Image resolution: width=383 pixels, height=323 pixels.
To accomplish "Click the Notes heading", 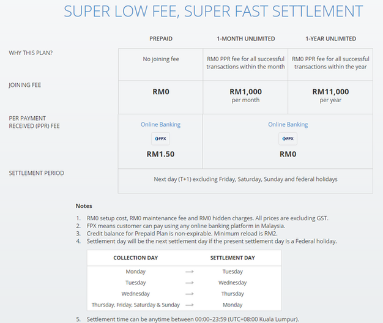I will [x=84, y=206].
